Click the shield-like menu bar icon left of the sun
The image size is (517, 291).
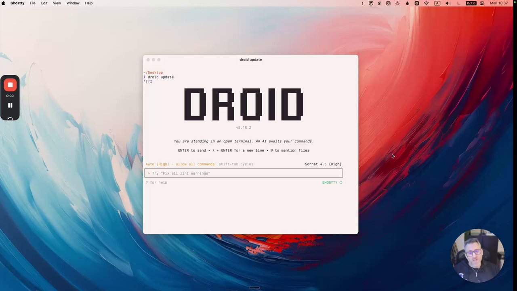pyautogui.click(x=388, y=3)
